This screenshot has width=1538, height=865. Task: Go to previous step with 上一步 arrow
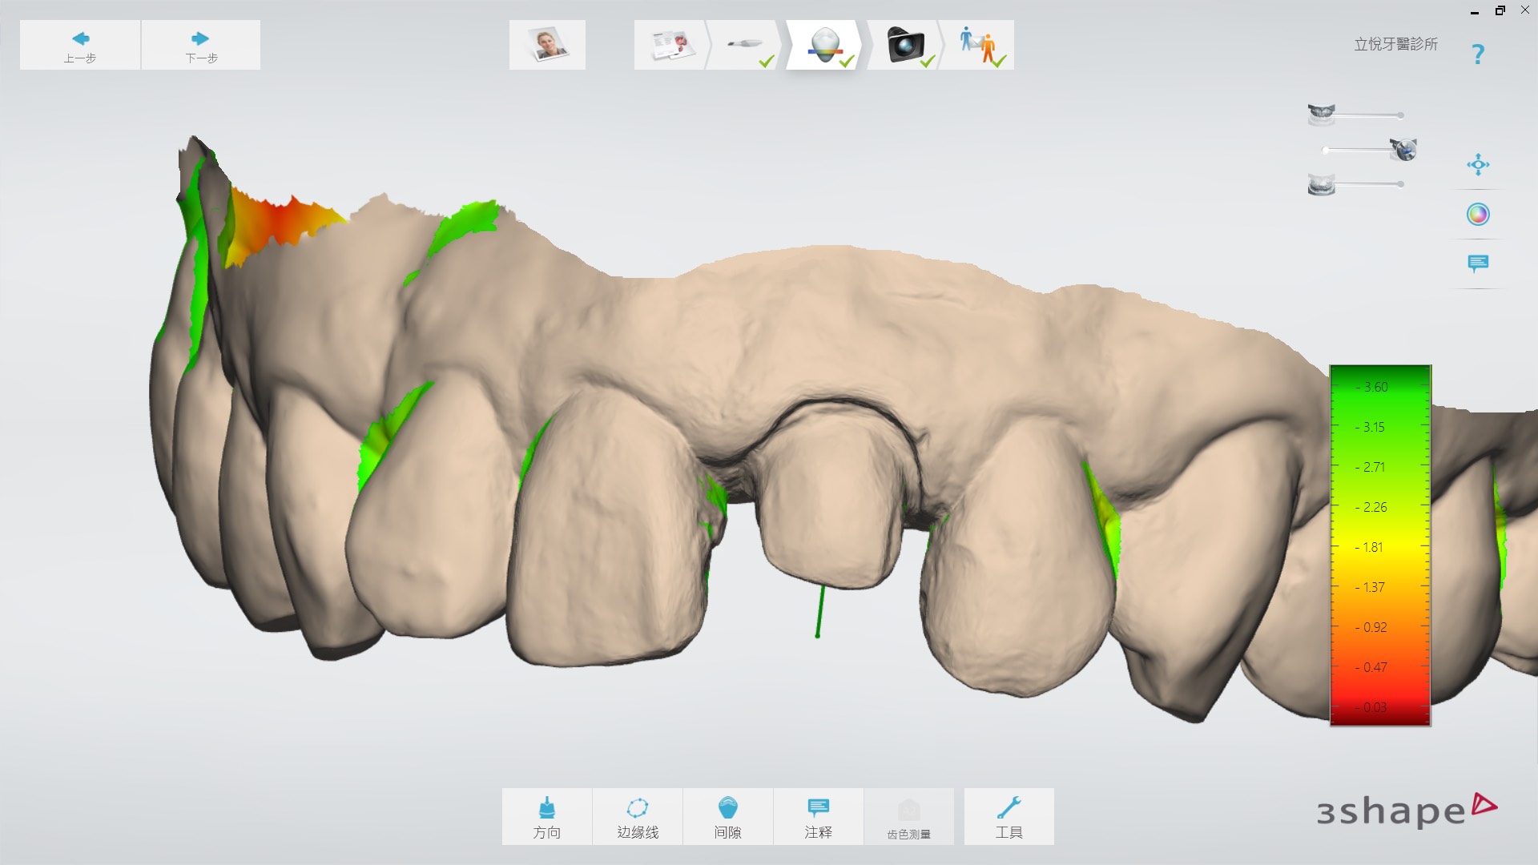(80, 46)
